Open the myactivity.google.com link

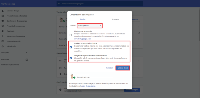83,39
